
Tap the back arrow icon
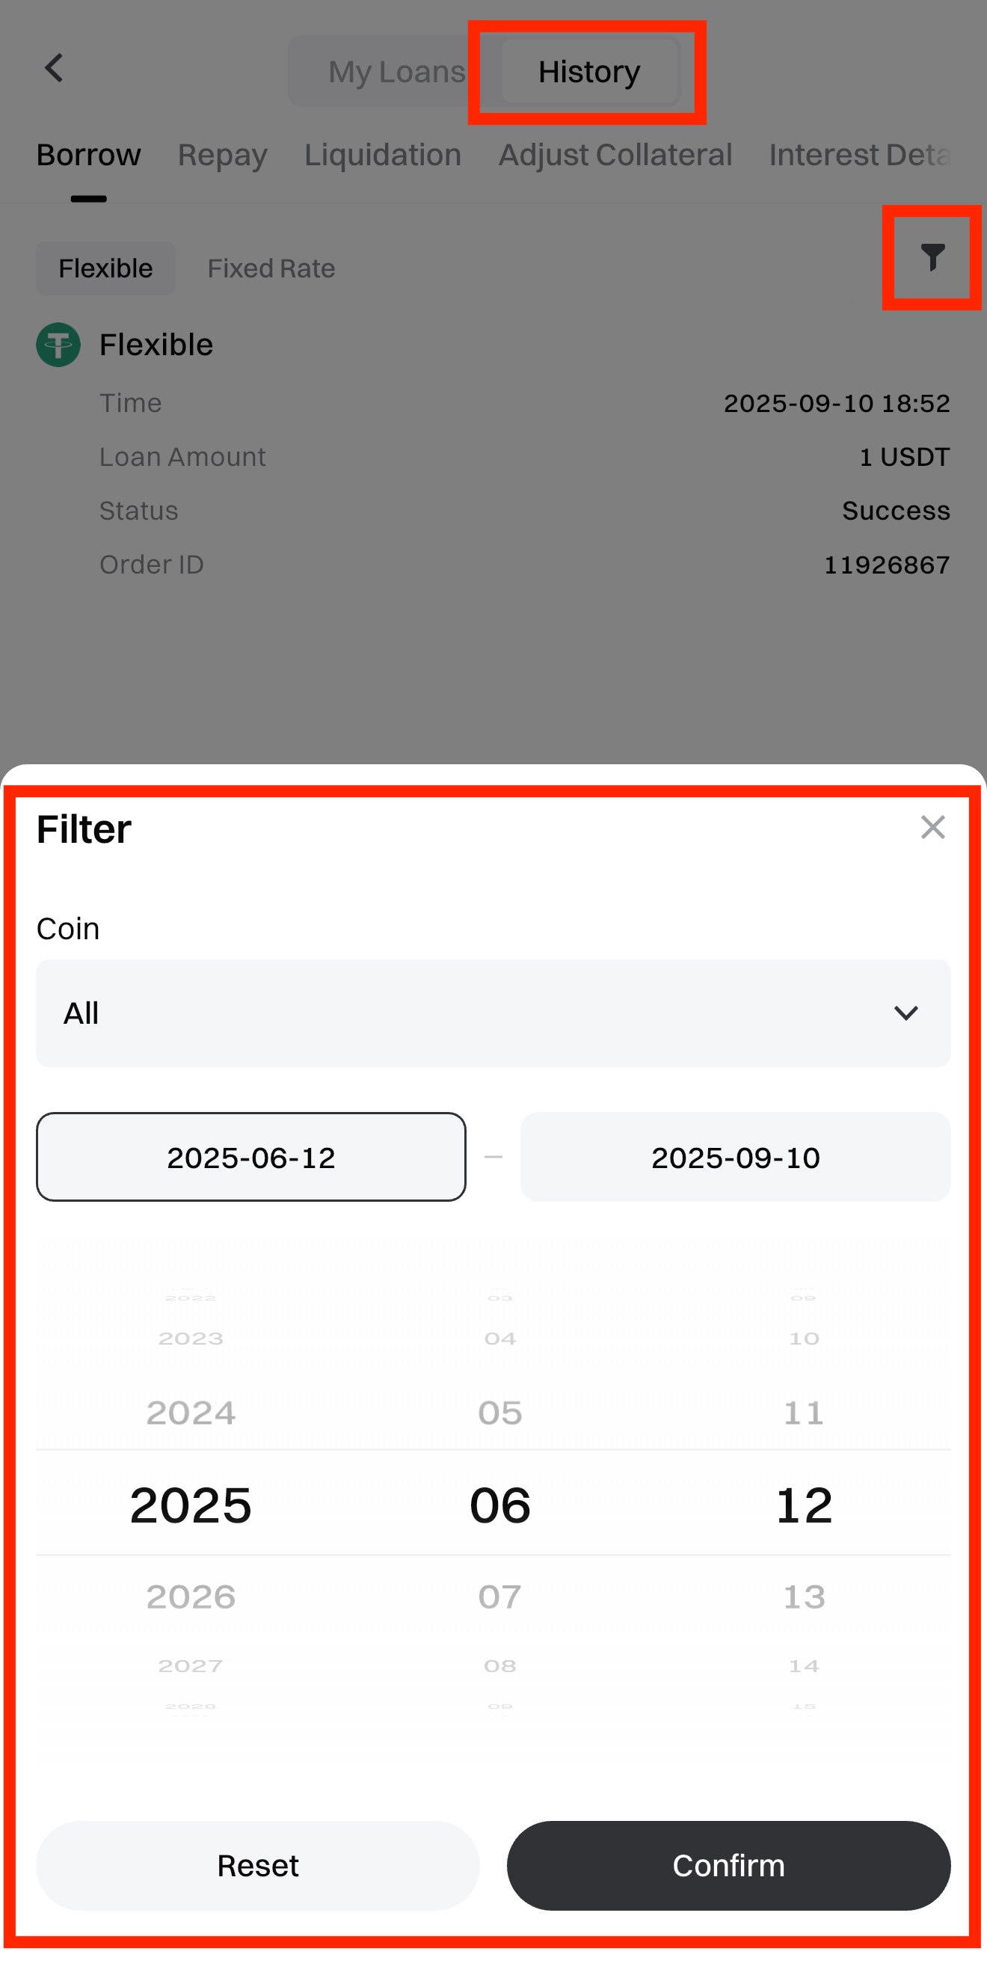[54, 69]
